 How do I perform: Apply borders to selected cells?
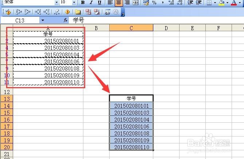coord(209,3)
